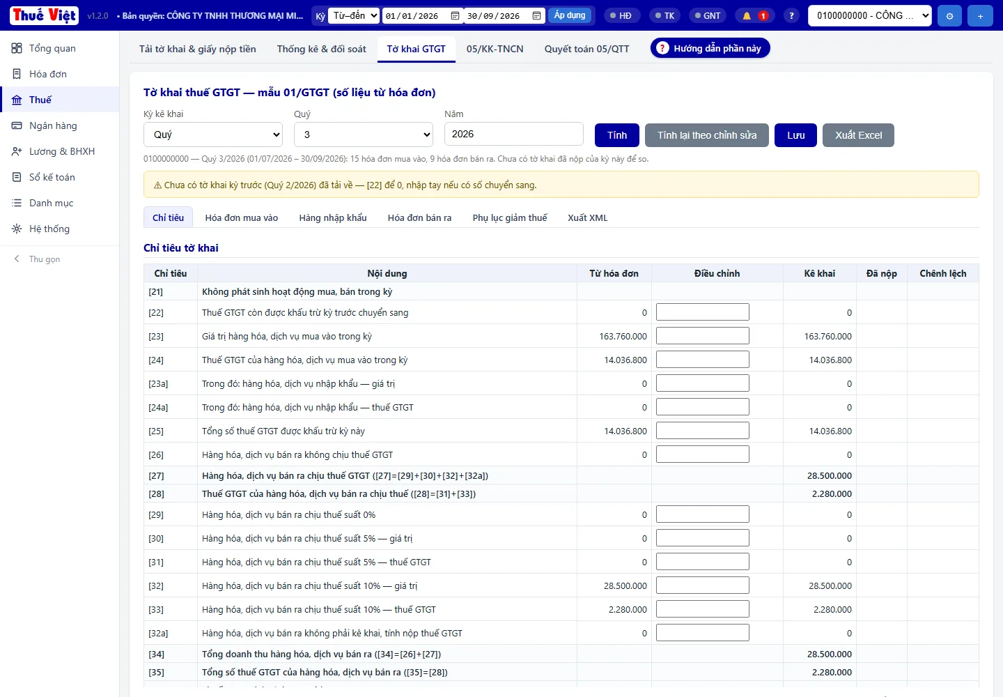This screenshot has height=697, width=1003.
Task: Click Tính lại theo chỉnh sửa button
Action: coord(707,135)
